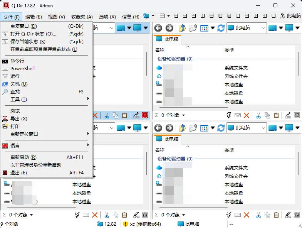Switch to four-pane grid layout icon
The image size is (302, 228).
point(176,16)
